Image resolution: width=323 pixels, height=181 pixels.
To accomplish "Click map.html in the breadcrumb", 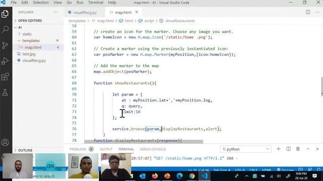I will pyautogui.click(x=105, y=21).
